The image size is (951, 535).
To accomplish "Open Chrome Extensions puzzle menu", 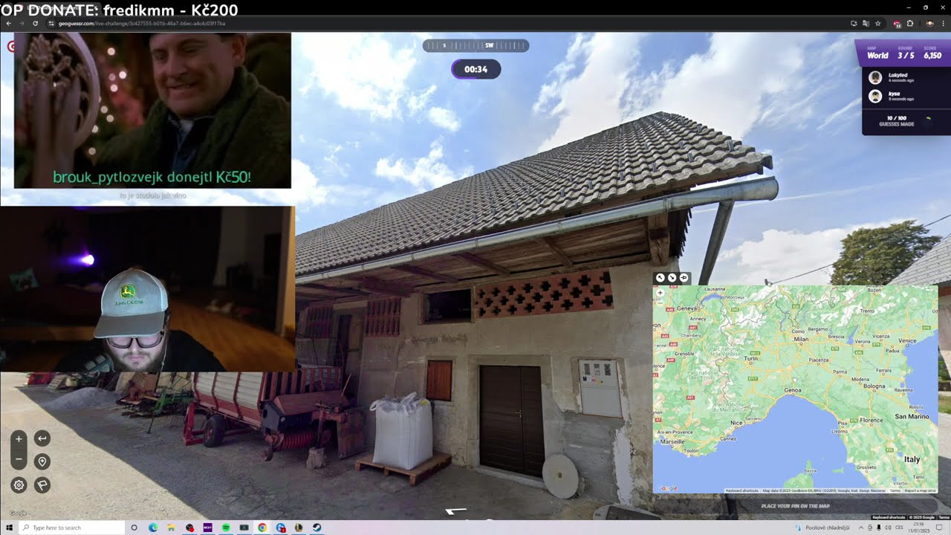I will coord(910,23).
